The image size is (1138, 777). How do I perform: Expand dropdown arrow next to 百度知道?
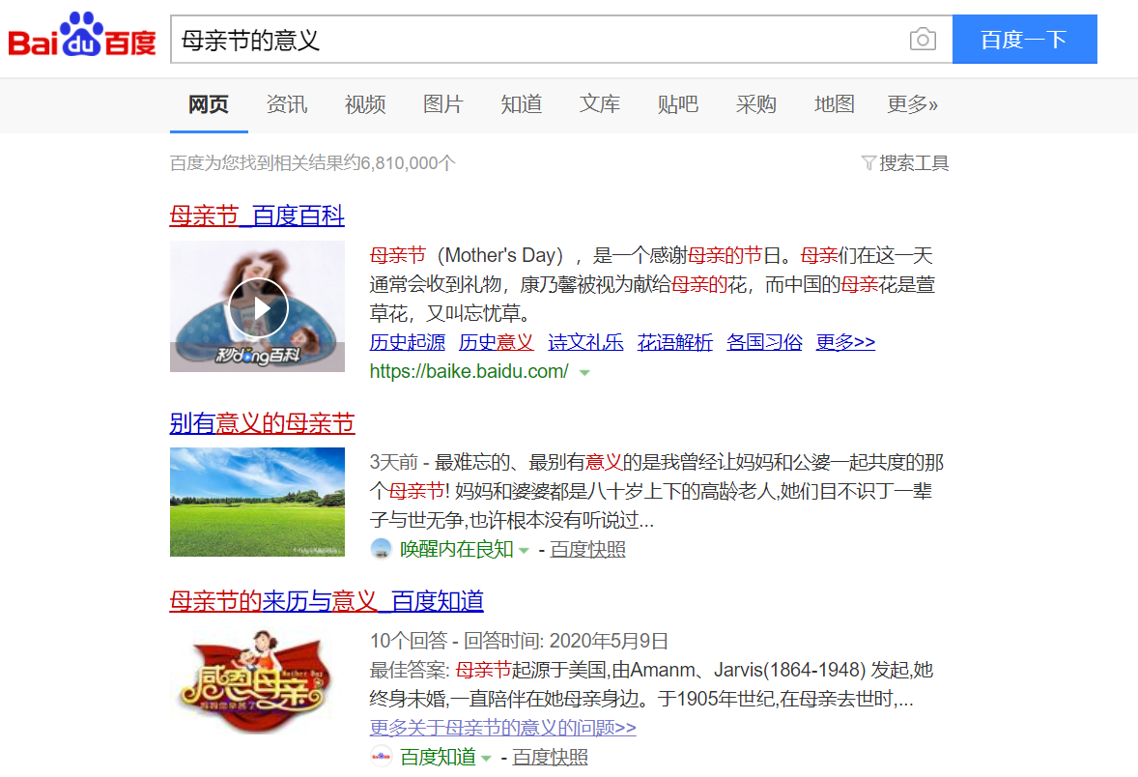[x=487, y=758]
